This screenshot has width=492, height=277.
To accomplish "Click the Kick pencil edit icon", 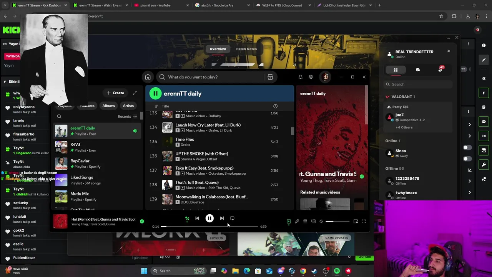I will (x=484, y=60).
